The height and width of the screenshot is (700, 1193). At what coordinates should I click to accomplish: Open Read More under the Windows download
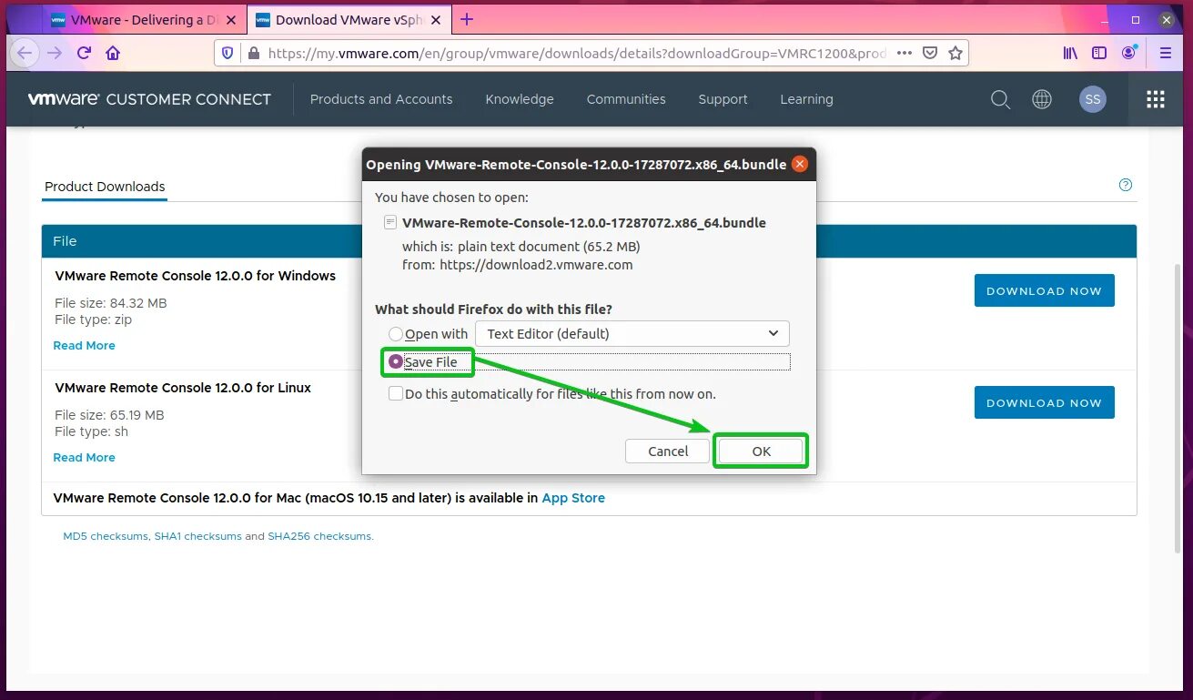[85, 346]
